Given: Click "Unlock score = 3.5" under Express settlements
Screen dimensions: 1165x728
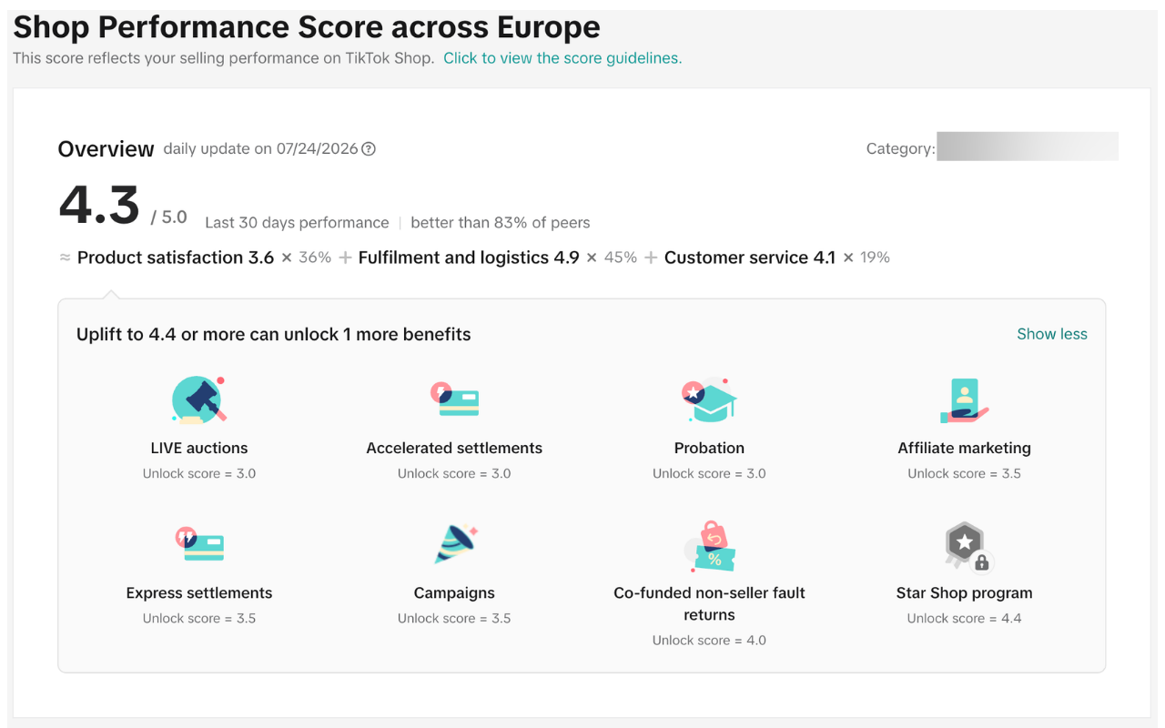Looking at the screenshot, I should pos(199,618).
